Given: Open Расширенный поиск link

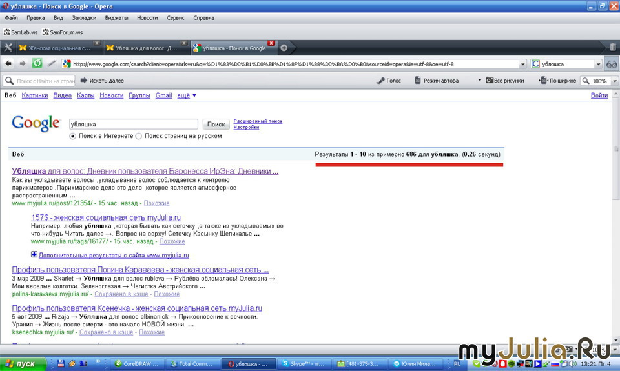Looking at the screenshot, I should point(258,121).
